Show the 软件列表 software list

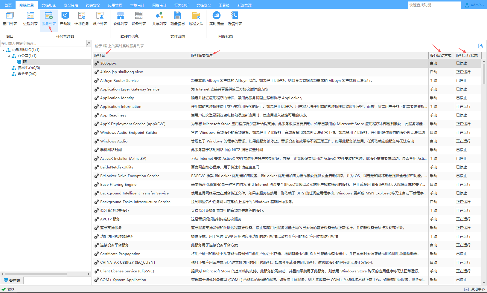click(121, 19)
